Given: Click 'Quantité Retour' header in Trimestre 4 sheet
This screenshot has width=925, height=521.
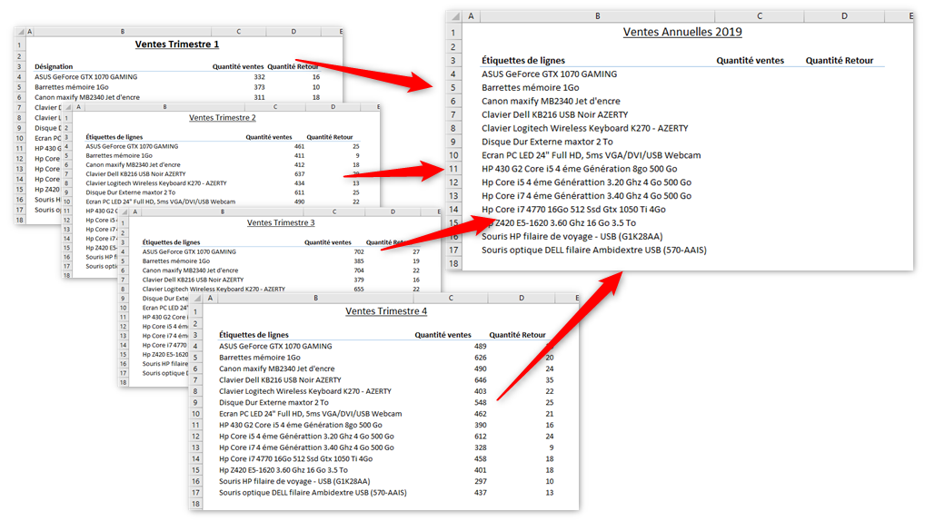Looking at the screenshot, I should click(x=517, y=335).
